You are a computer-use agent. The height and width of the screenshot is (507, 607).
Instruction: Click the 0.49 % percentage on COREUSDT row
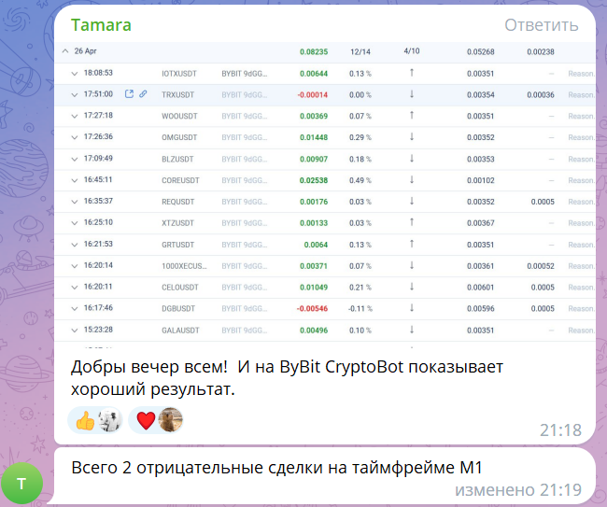[x=360, y=180]
